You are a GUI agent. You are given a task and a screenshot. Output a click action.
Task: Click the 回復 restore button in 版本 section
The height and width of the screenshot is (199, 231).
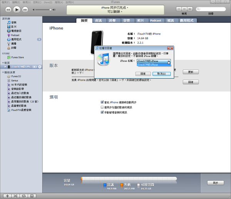pos(191,82)
